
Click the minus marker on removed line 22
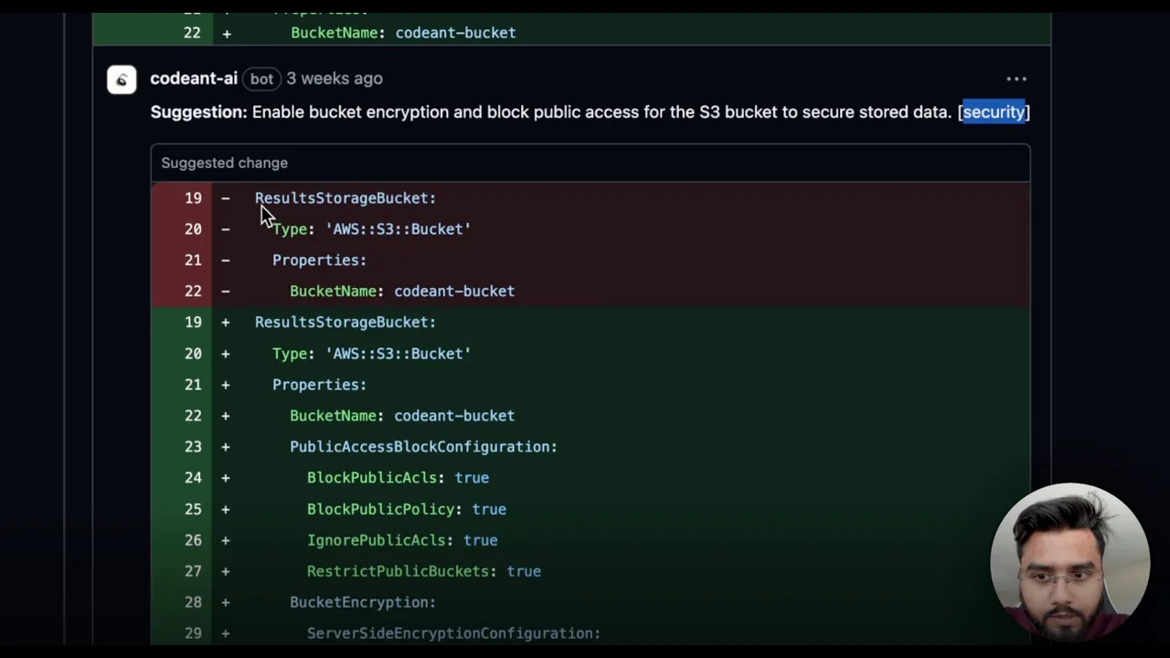(x=225, y=292)
